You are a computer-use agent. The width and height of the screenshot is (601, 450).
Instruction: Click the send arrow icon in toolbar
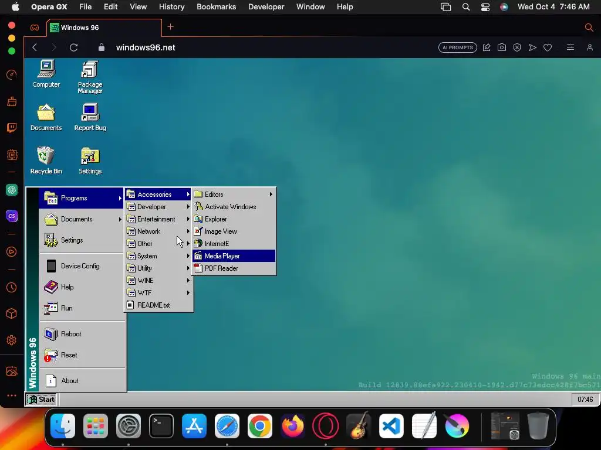[532, 47]
